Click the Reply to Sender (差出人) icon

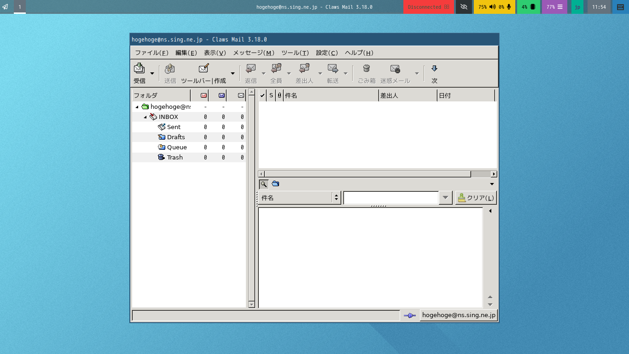tap(304, 69)
